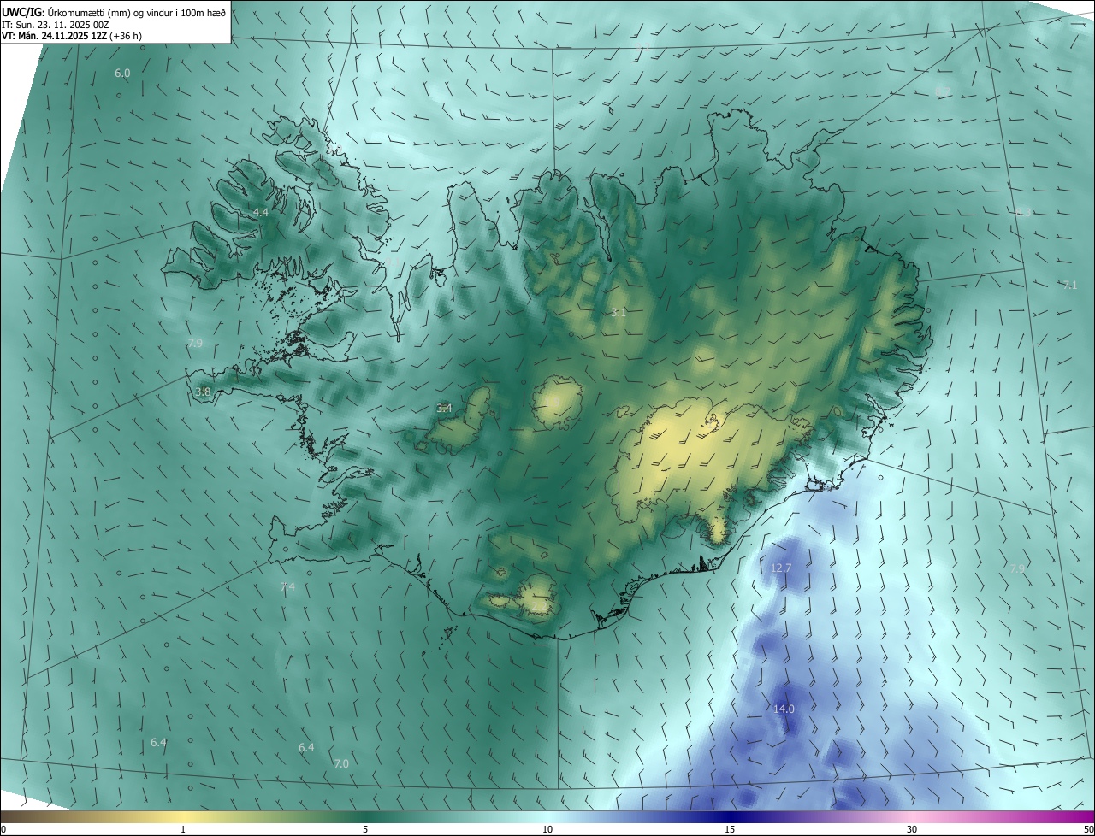The image size is (1095, 836).
Task: Click the 1.9 value on the glacier
Action: coord(554,401)
